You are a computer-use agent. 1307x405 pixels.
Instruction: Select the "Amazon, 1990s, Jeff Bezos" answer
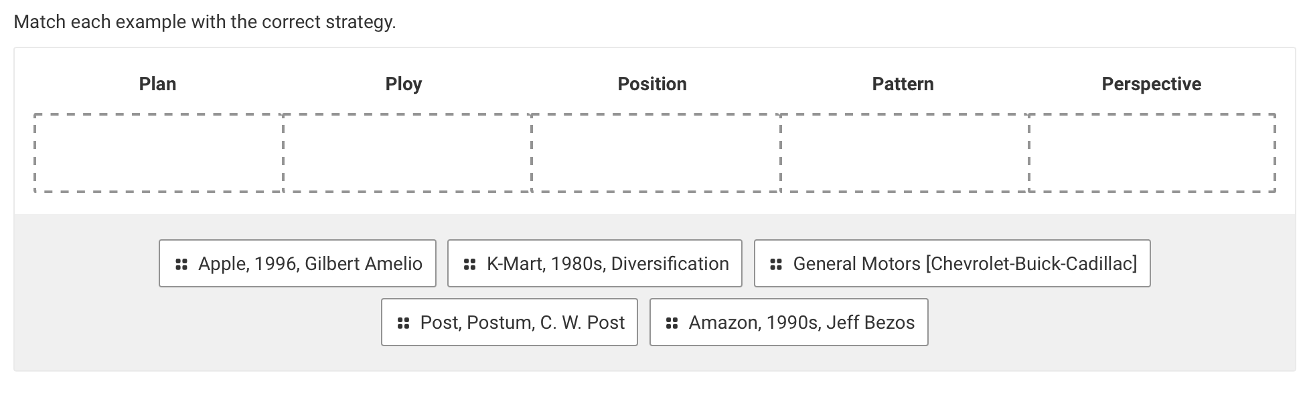pos(801,323)
